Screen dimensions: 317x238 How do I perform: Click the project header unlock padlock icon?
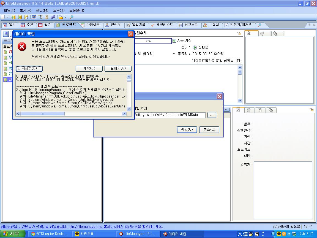coord(239,34)
